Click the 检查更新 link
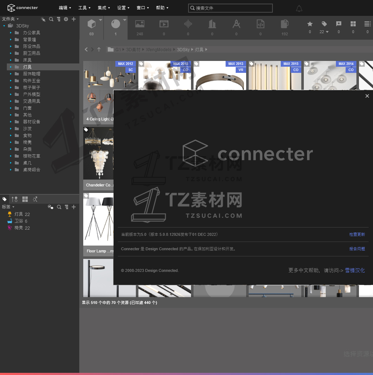This screenshot has height=375, width=373. [357, 234]
